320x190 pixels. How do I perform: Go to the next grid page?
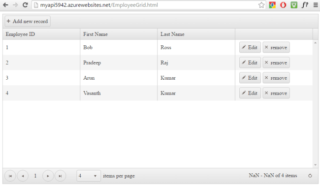pyautogui.click(x=48, y=176)
